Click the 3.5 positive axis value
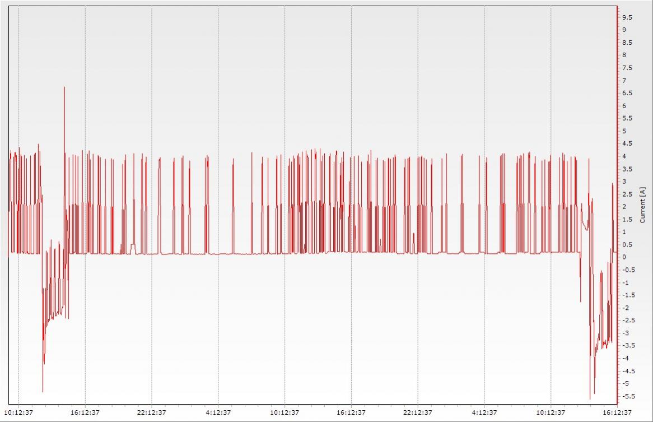This screenshot has width=653, height=422. point(627,169)
